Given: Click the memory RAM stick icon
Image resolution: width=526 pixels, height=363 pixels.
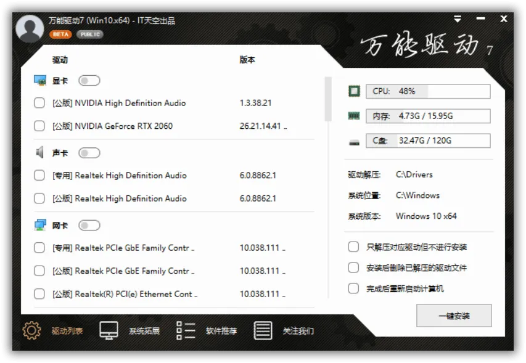Looking at the screenshot, I should [354, 116].
